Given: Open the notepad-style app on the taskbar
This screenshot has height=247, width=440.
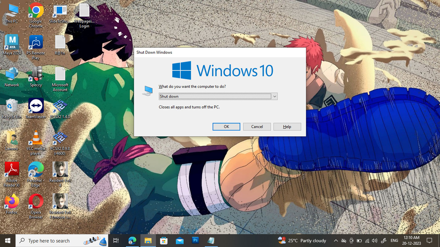Looking at the screenshot, I should click(x=211, y=241).
